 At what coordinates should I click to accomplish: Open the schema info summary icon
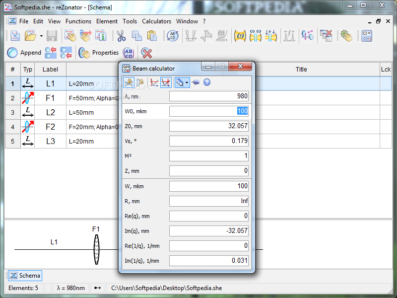101,36
